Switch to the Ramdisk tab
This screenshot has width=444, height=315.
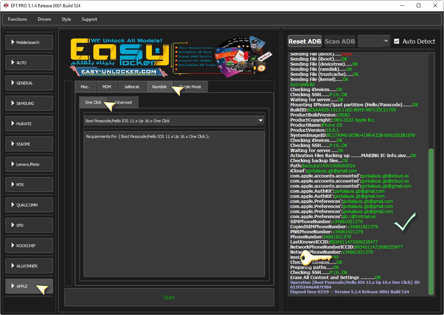click(160, 87)
